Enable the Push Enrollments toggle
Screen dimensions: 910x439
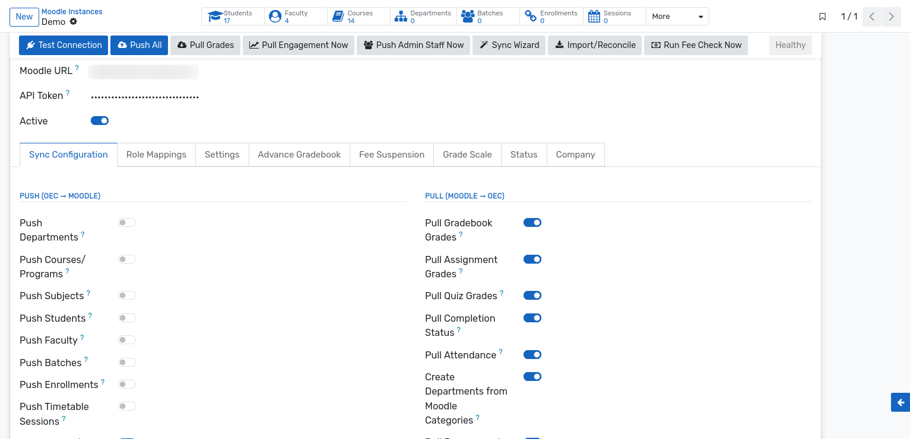click(127, 384)
